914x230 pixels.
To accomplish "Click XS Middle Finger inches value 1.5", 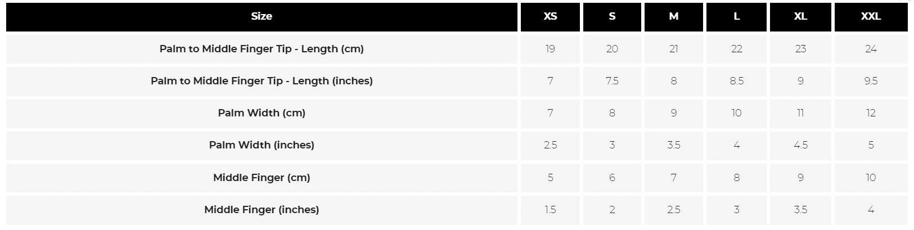I will [550, 210].
